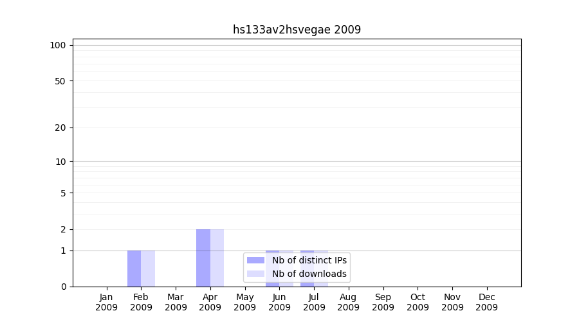Click the Mar 2009 x-axis label

176,302
